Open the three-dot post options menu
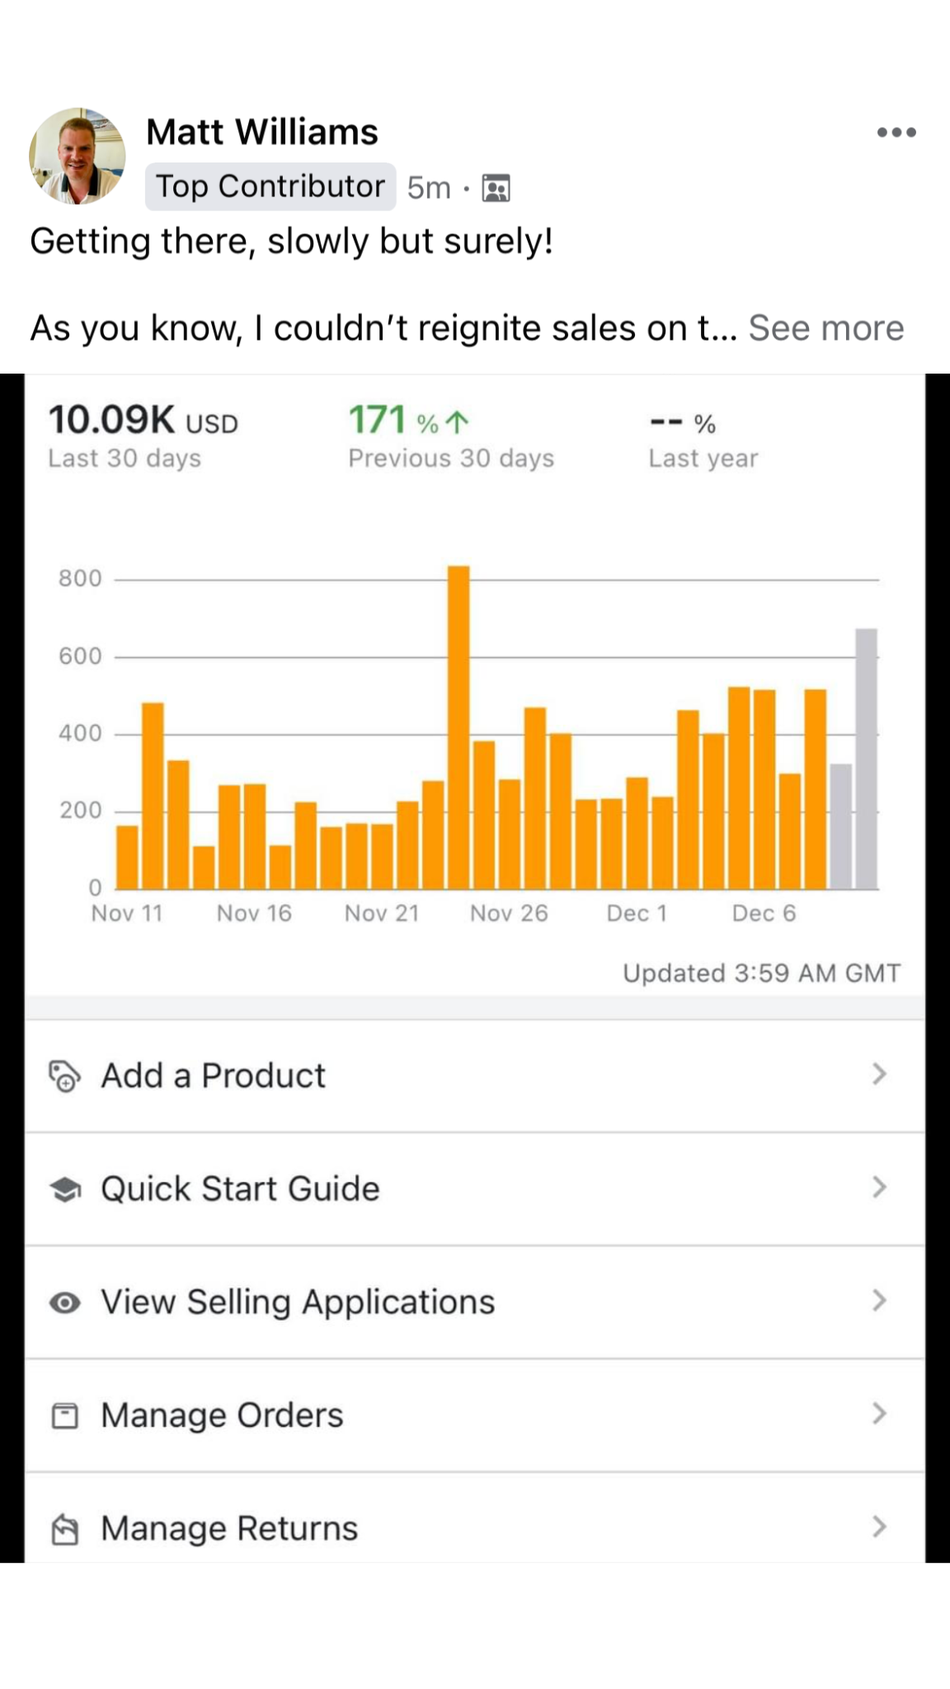Image resolution: width=950 pixels, height=1689 pixels. coord(896,133)
